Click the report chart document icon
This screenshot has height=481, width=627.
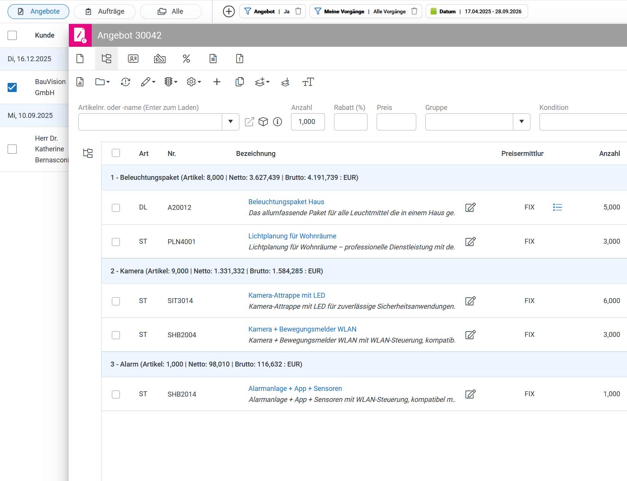(80, 82)
